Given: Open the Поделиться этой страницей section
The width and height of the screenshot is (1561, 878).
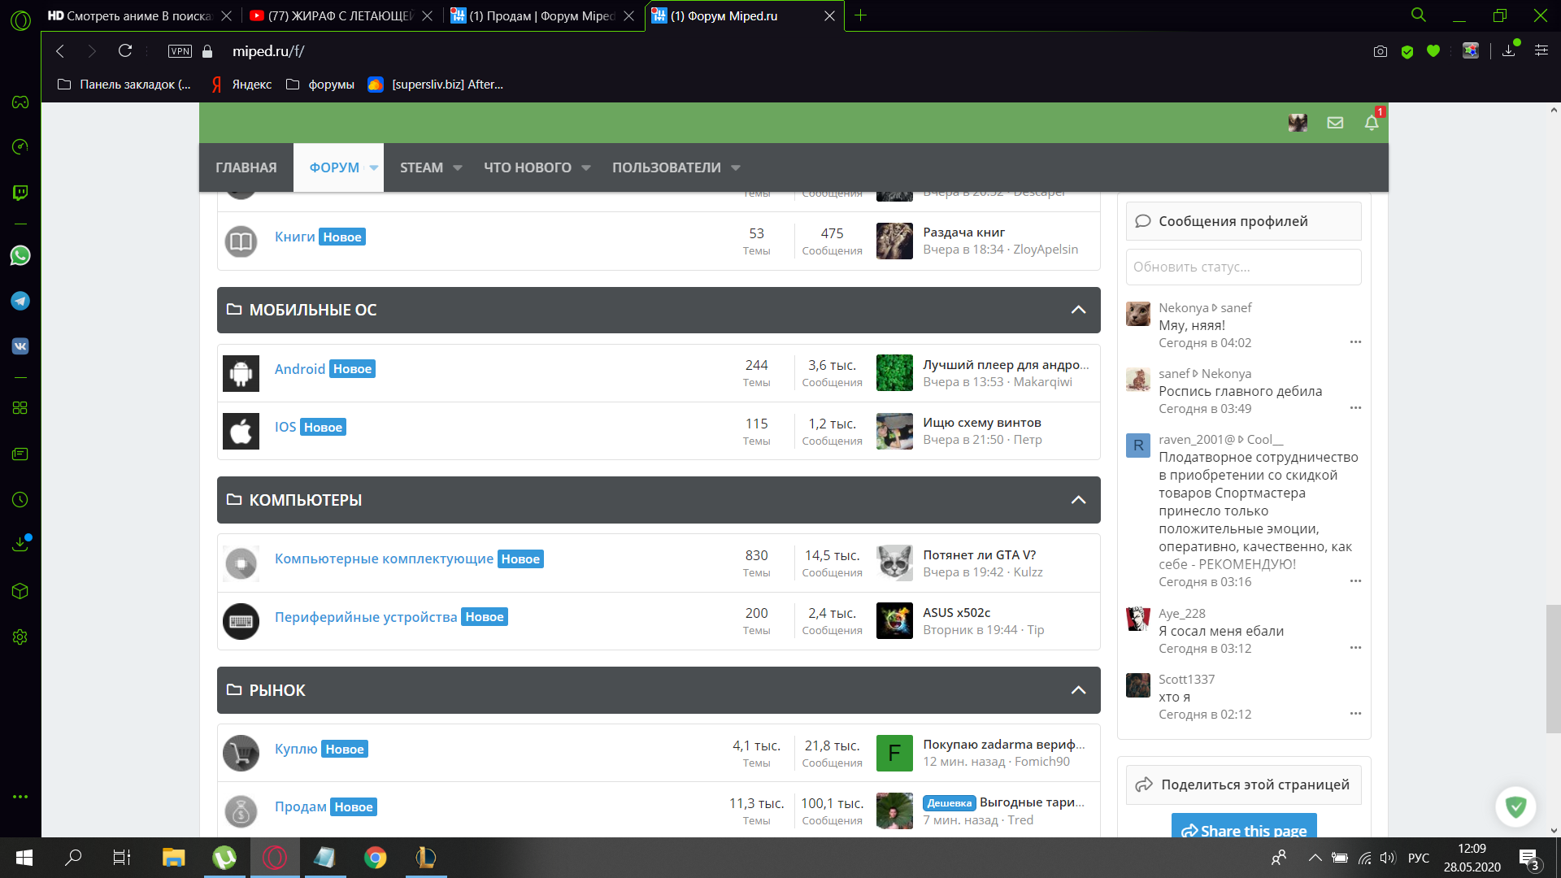Looking at the screenshot, I should [1244, 785].
